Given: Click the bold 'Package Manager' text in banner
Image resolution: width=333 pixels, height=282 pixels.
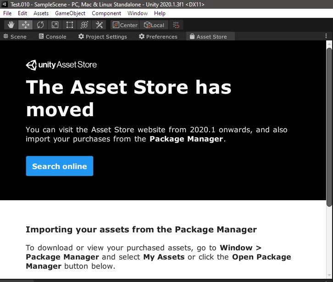Looking at the screenshot, I should (x=186, y=139).
